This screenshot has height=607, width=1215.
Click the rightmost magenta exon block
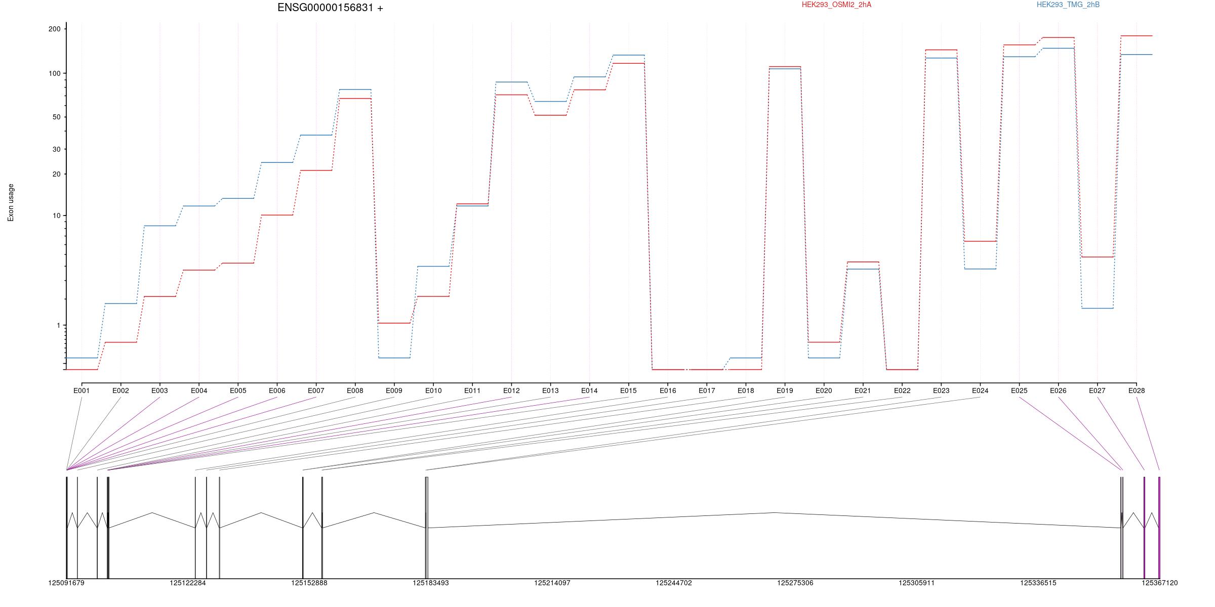1159,528
